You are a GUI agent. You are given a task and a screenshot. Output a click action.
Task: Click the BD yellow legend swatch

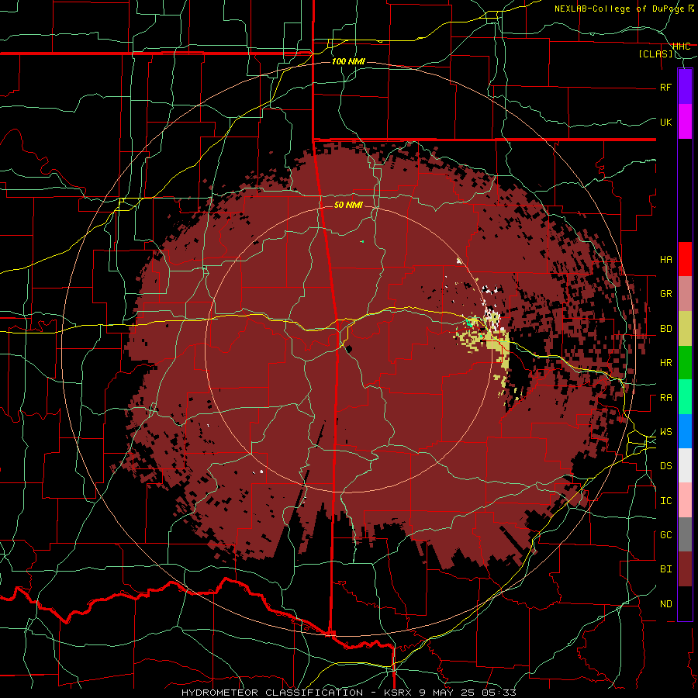685,329
